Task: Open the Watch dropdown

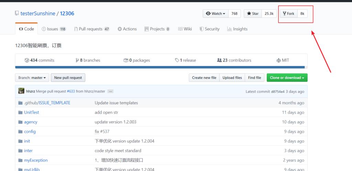Action: tap(216, 13)
